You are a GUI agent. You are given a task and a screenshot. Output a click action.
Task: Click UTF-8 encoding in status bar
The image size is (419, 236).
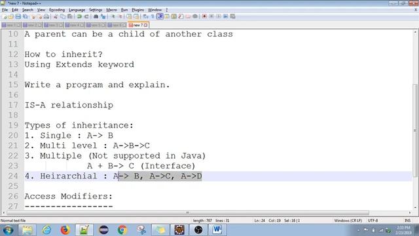point(373,220)
